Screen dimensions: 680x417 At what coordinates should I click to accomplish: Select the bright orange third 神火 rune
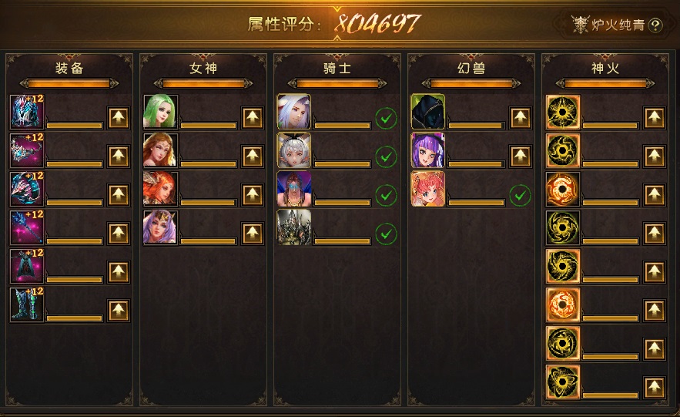click(563, 189)
